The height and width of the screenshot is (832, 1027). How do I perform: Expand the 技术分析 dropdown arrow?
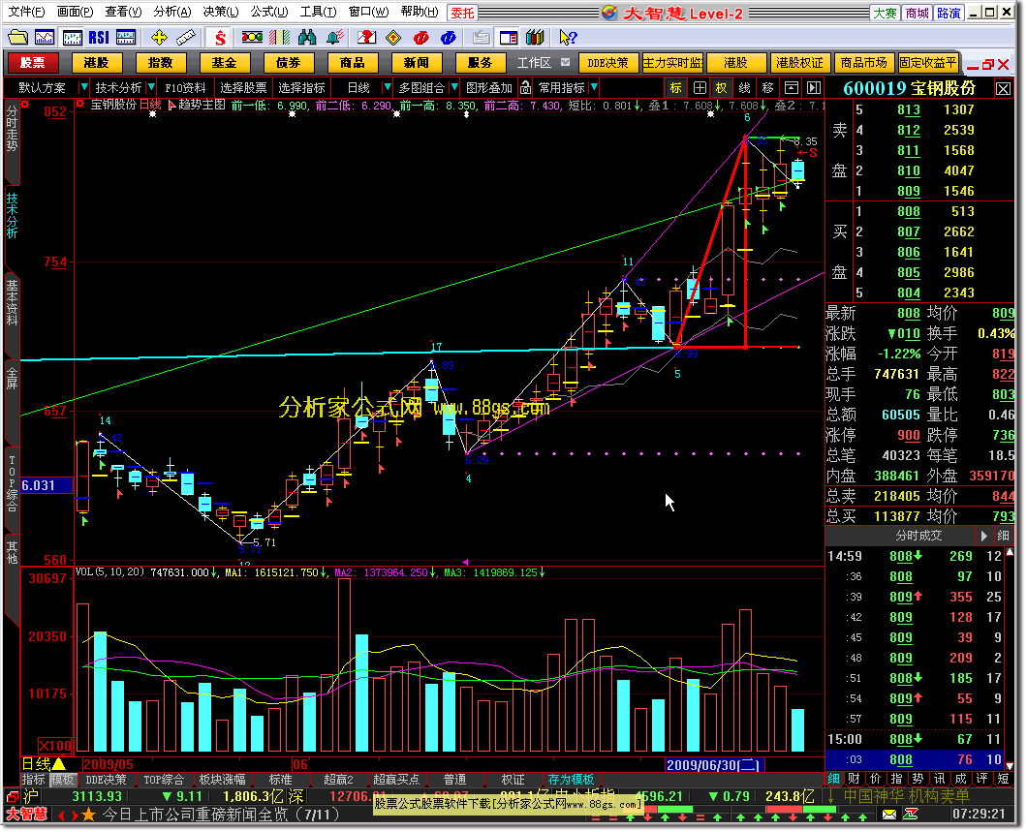[x=150, y=87]
